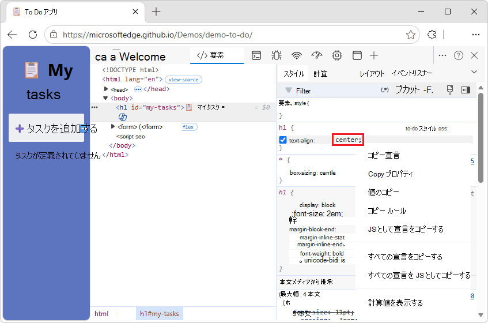Screen dimensions: 488x323
Task: Open the Sources bug icon
Action: pos(277,56)
